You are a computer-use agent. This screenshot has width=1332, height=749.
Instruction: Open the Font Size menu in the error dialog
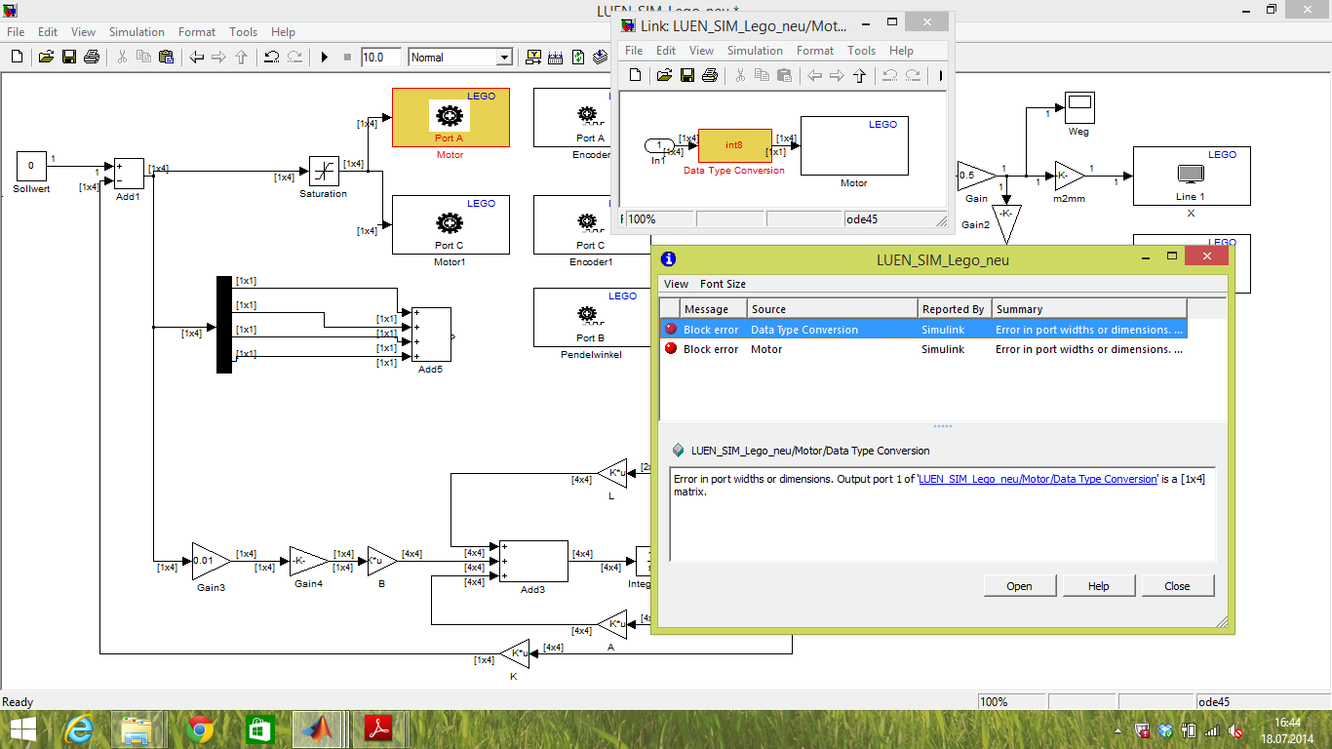[x=723, y=284]
